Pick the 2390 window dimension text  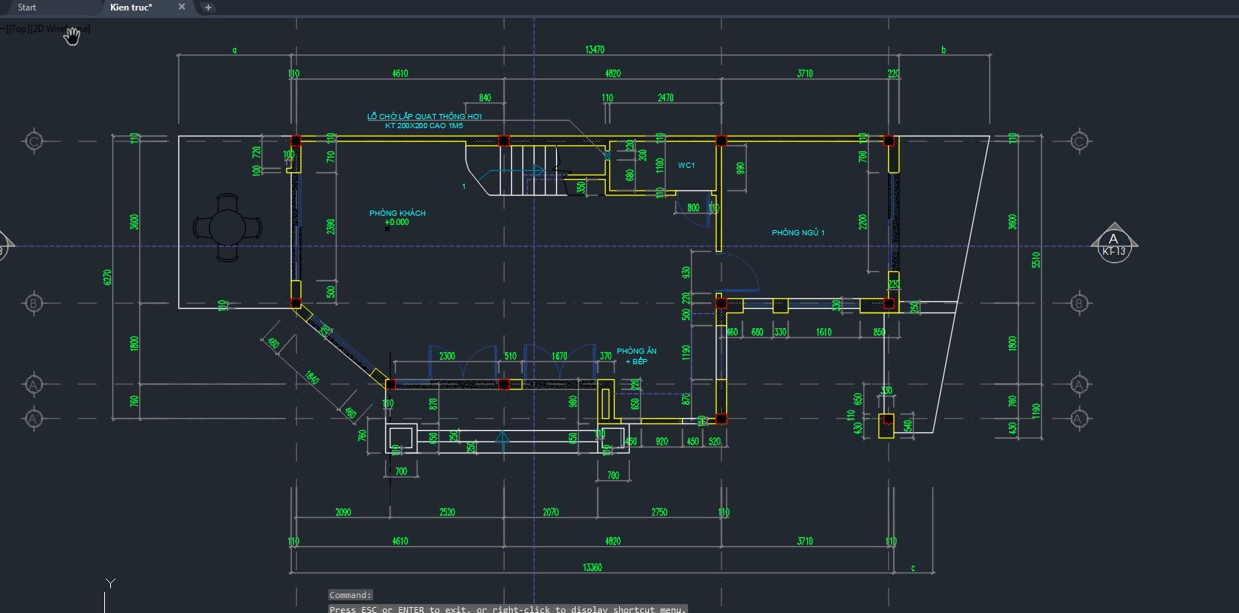(331, 226)
